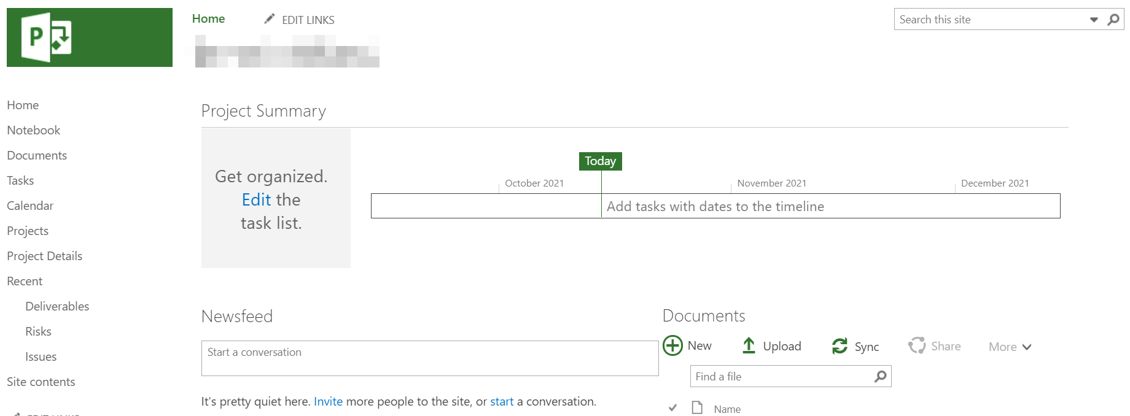
Task: Toggle the select-all checkmark in Documents list
Action: [672, 407]
